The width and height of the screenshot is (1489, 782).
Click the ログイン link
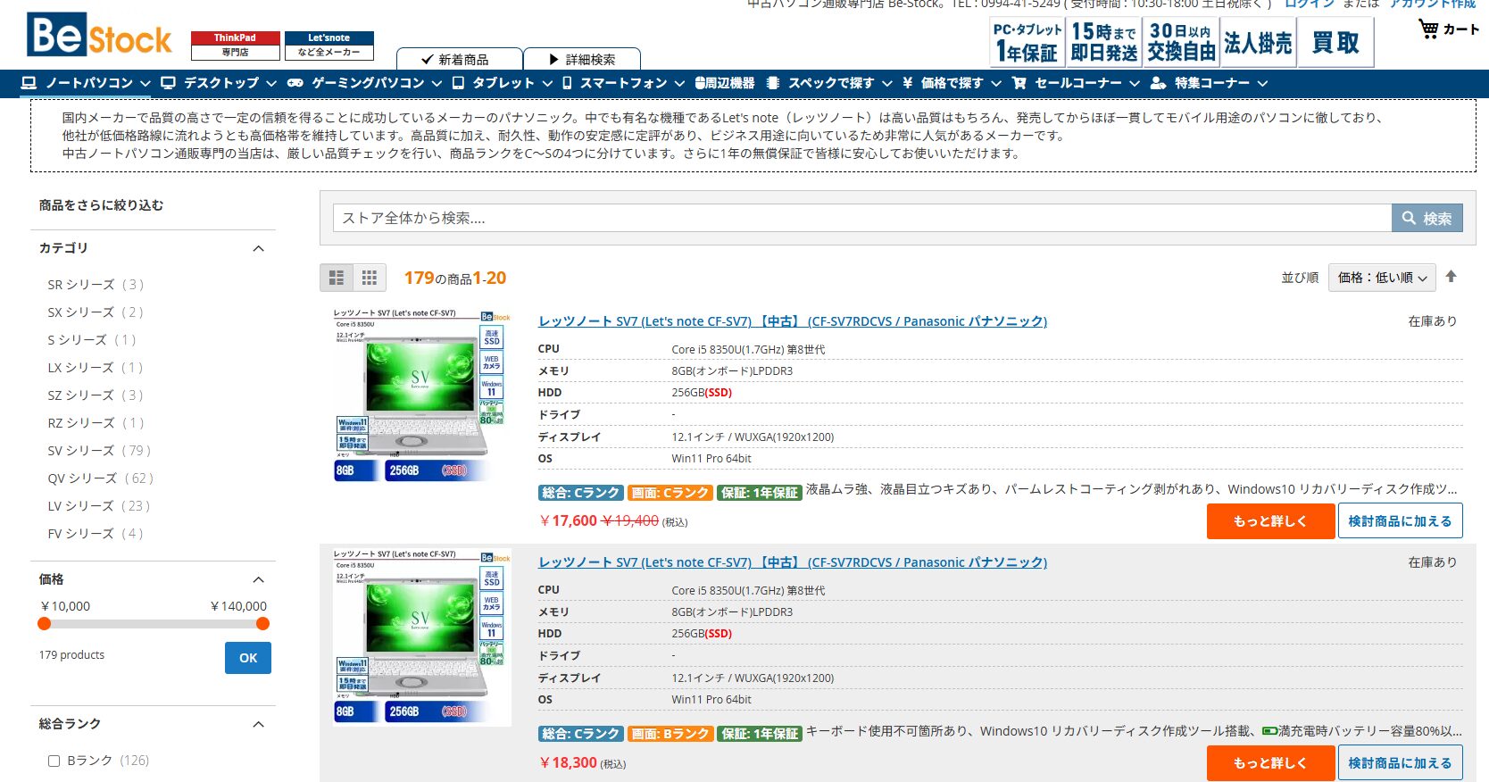tap(1310, 4)
